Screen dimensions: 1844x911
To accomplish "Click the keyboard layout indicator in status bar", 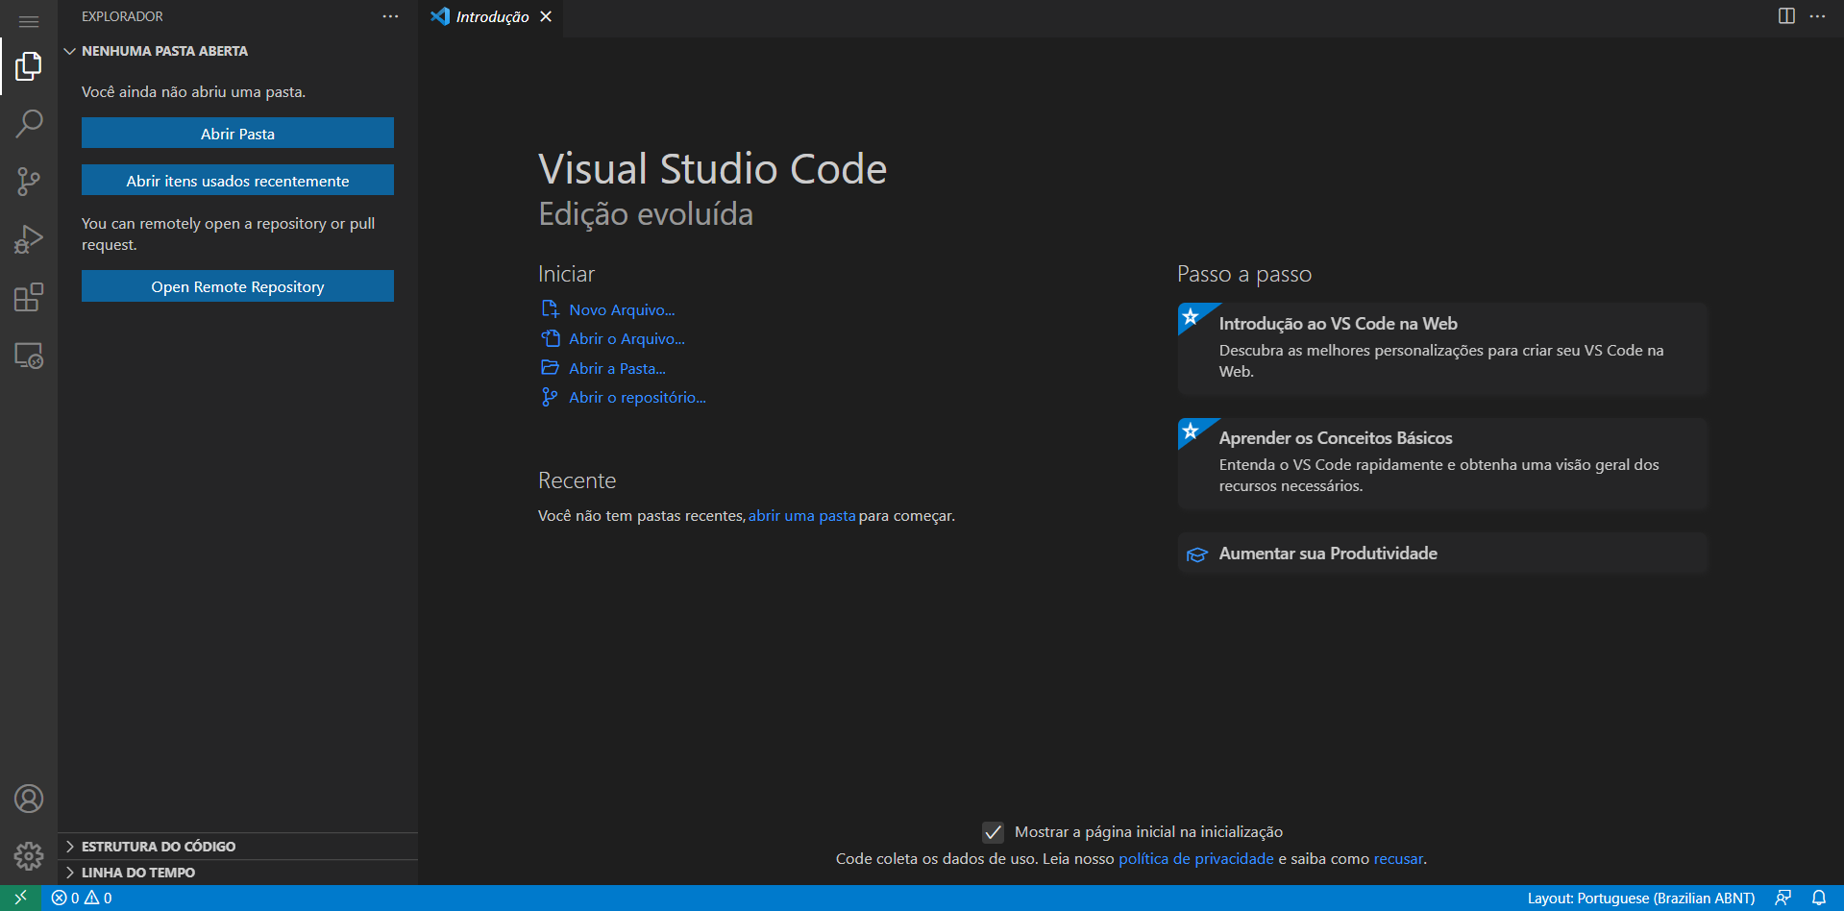I will point(1640,897).
